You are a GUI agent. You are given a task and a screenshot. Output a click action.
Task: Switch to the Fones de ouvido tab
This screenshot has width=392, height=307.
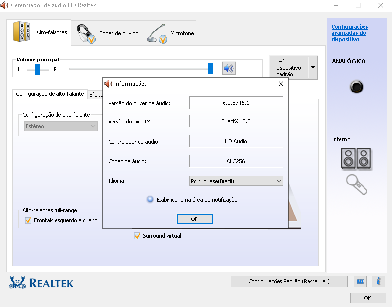coord(106,33)
